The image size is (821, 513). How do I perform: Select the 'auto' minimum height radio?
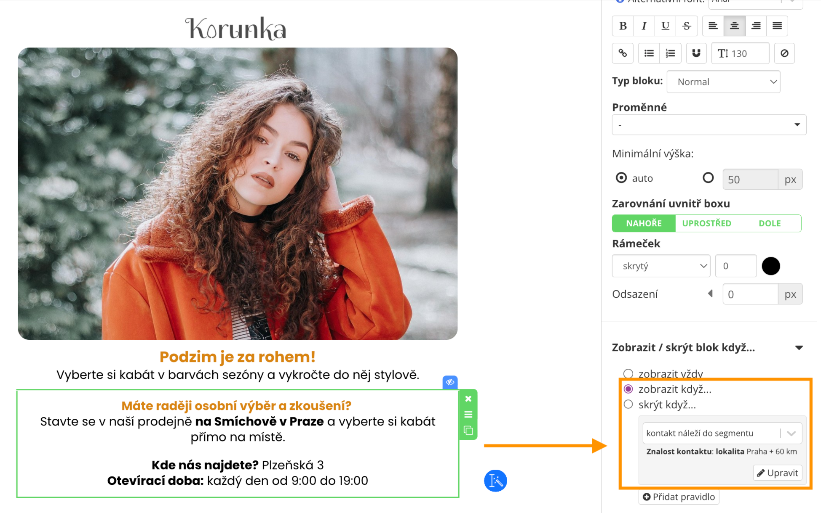click(621, 178)
